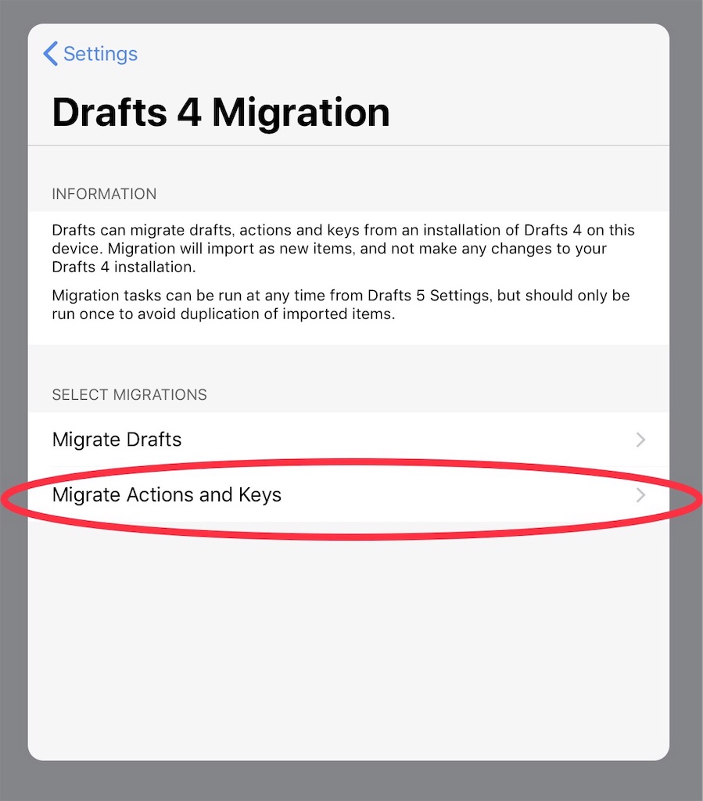Click paragraph starting 'Migration tasks can be run'
Screen dimensions: 703x801
pos(340,304)
